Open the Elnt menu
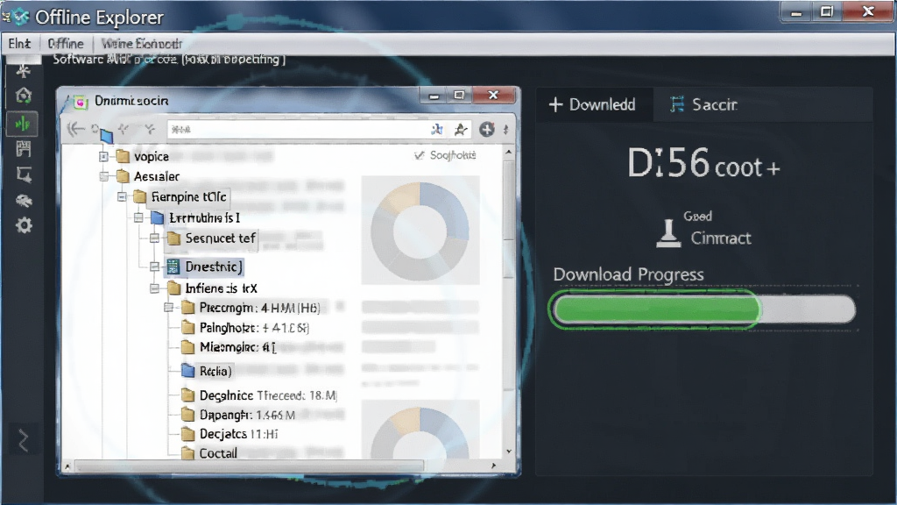Viewport: 897px width, 505px height. tap(19, 44)
